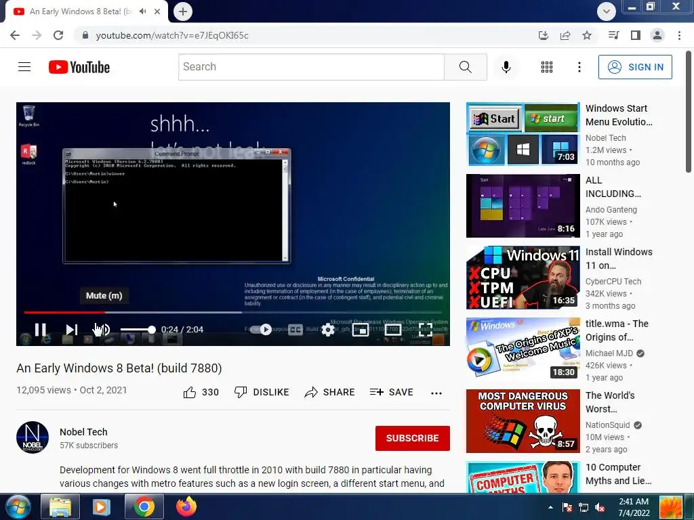
Task: Open clock showing 2:41 AM
Action: (634, 507)
